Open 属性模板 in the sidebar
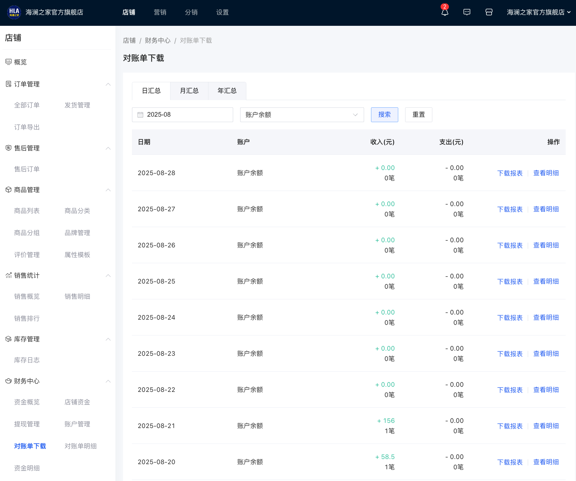 (78, 255)
